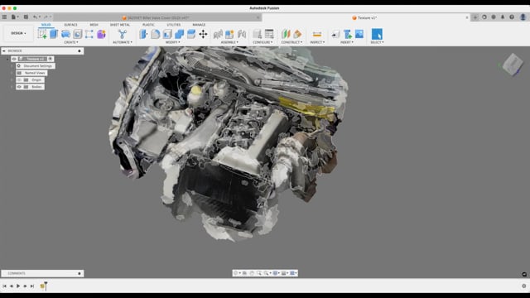Switch to the Billet Valve Cover document tab

(x=157, y=17)
